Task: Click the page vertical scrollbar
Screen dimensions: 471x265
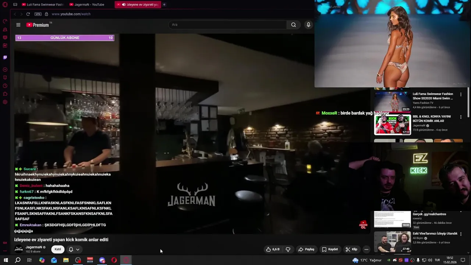Action: pos(468,103)
